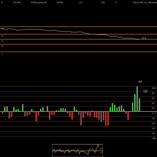Image resolution: width=157 pixels, height=157 pixels.
Task: Click the RSI value label 51.3
Action: tap(143, 38)
